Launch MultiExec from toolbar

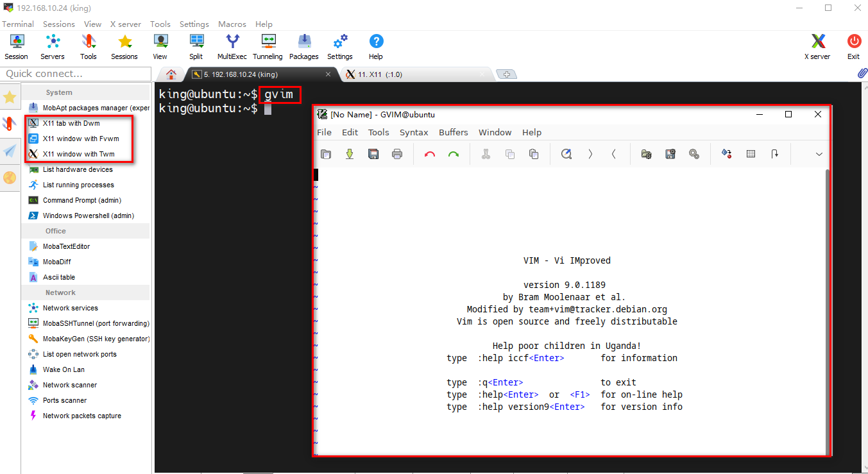pyautogui.click(x=232, y=47)
